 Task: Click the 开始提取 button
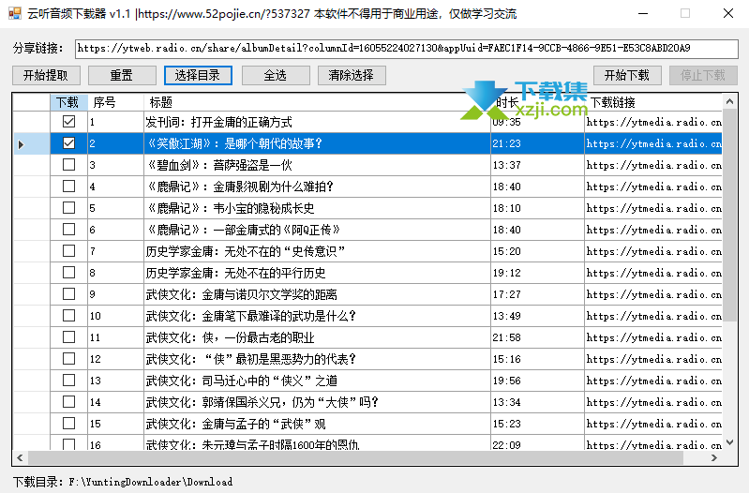[46, 76]
